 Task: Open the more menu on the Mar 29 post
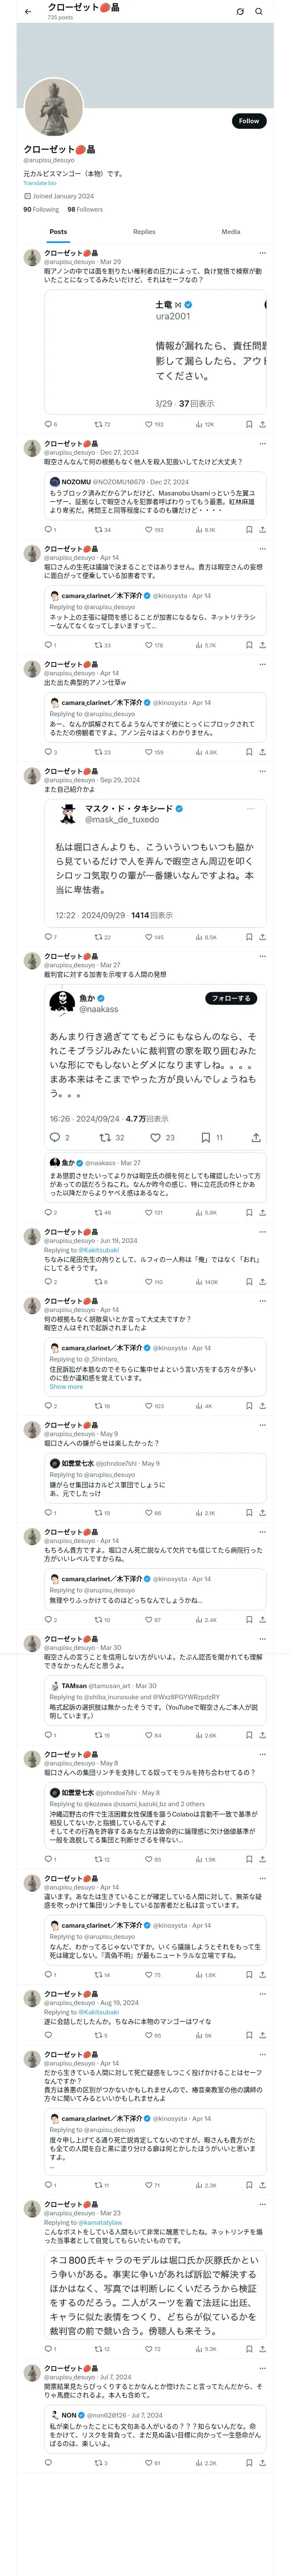pyautogui.click(x=263, y=253)
